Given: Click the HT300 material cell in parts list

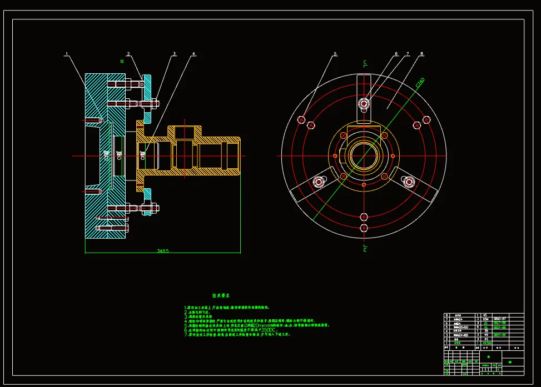Looking at the screenshot, I should tap(487, 343).
